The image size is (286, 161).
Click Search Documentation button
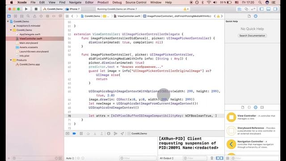(252, 36)
